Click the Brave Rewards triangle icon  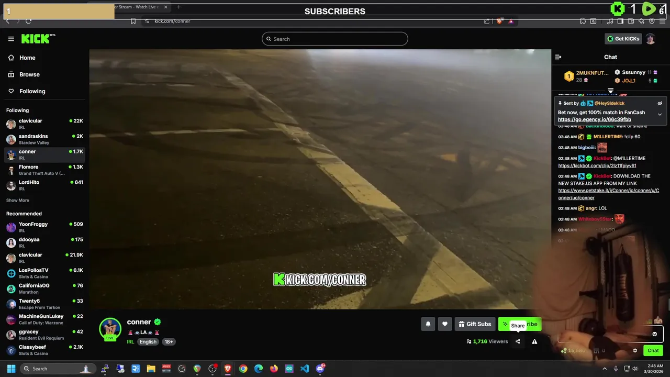point(510,21)
